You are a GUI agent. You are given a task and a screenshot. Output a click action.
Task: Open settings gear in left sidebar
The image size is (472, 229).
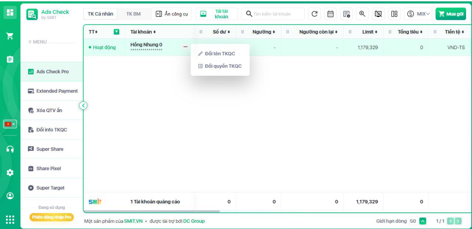point(10,172)
